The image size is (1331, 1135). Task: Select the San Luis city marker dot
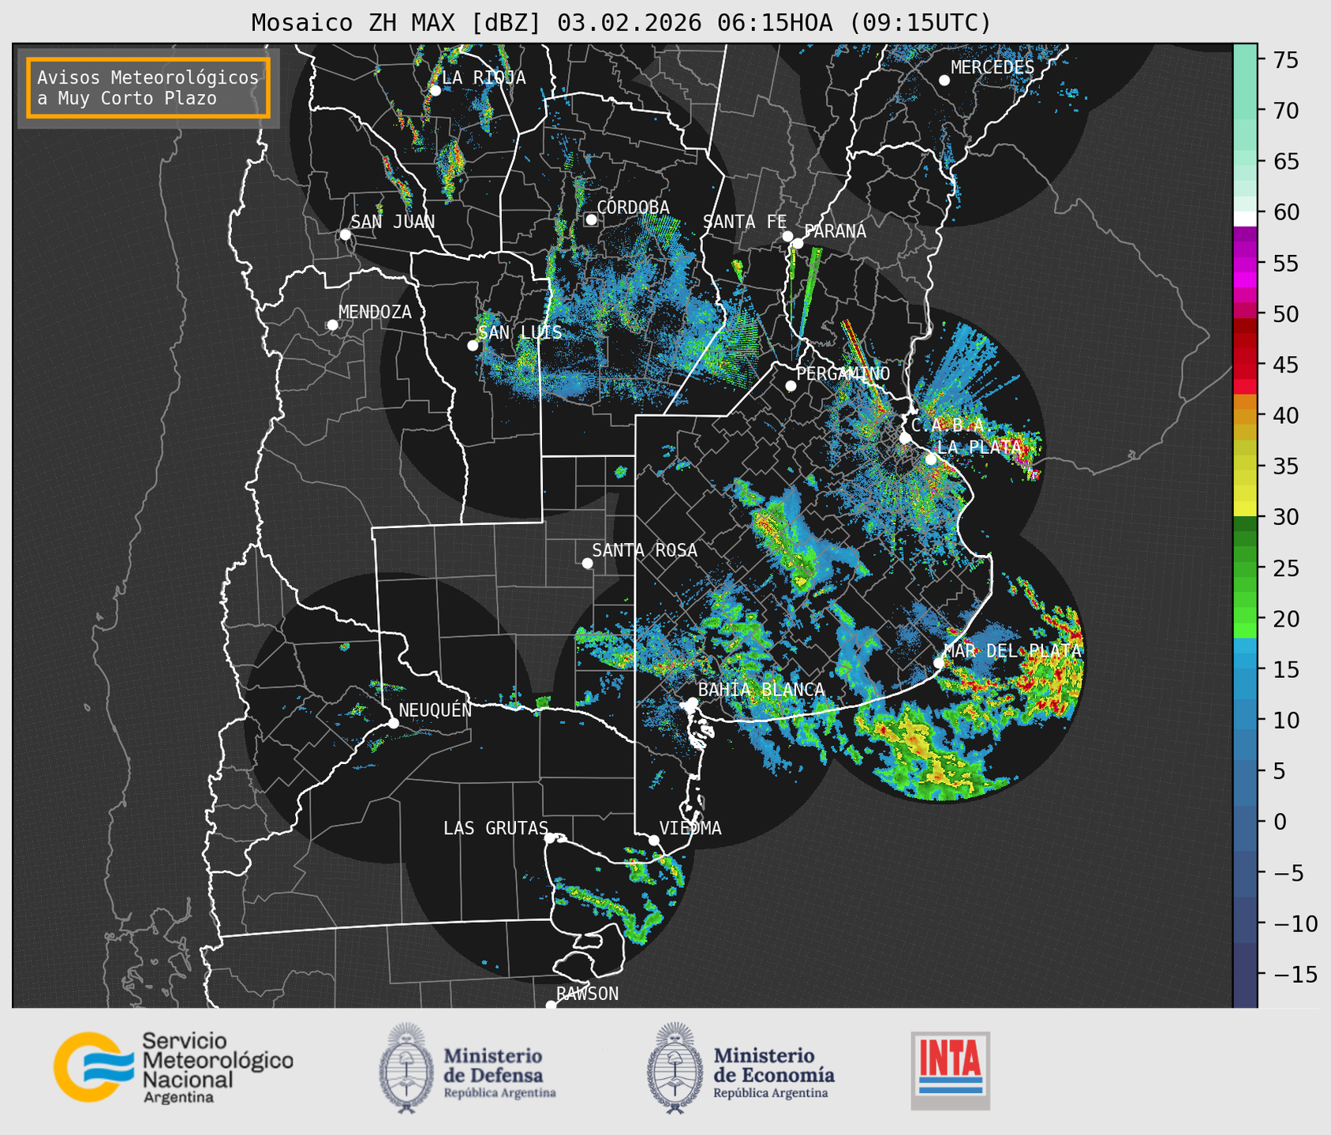tap(473, 345)
